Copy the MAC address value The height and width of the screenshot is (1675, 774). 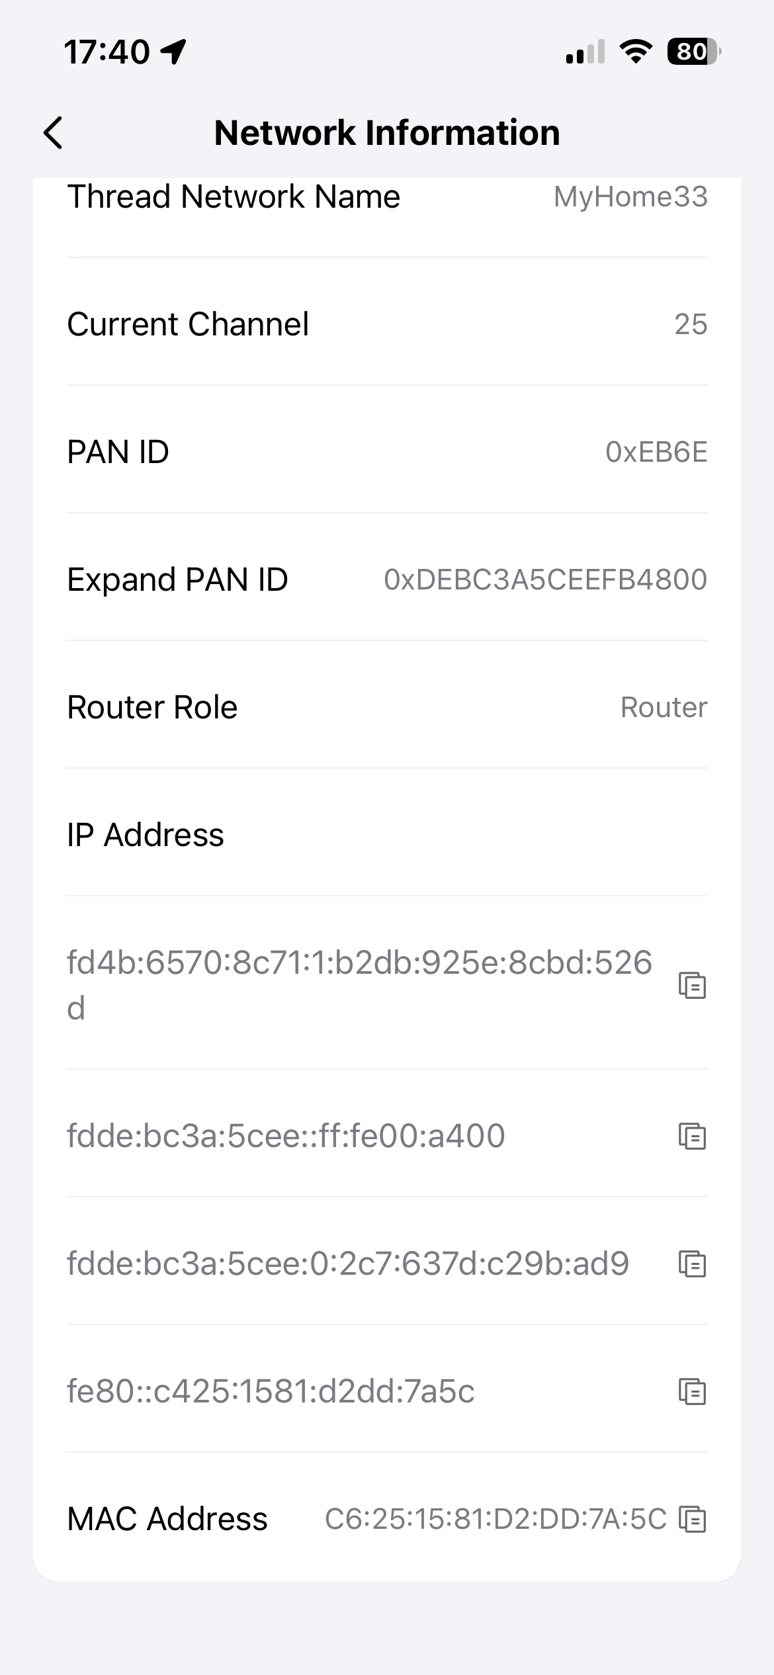[692, 1520]
